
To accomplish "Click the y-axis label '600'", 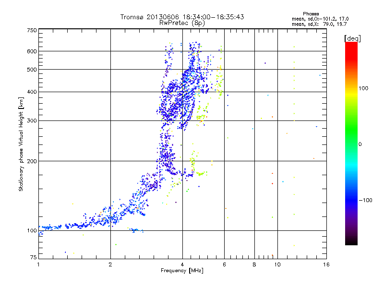I will tap(32, 51).
